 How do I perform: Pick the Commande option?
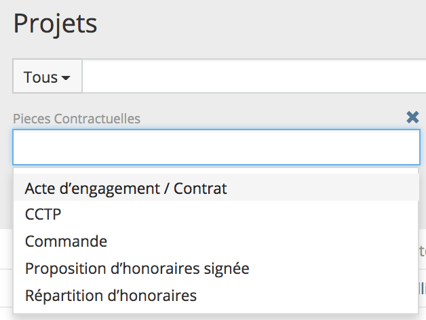tap(66, 241)
